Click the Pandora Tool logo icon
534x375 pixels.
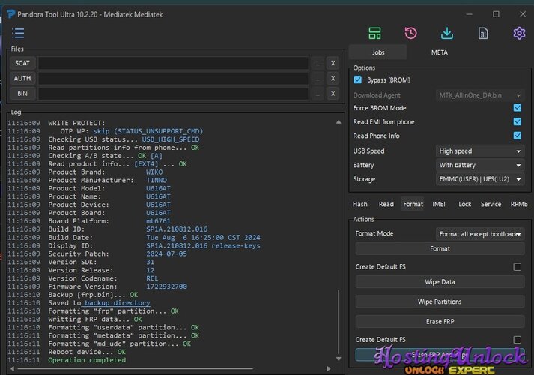(x=10, y=14)
